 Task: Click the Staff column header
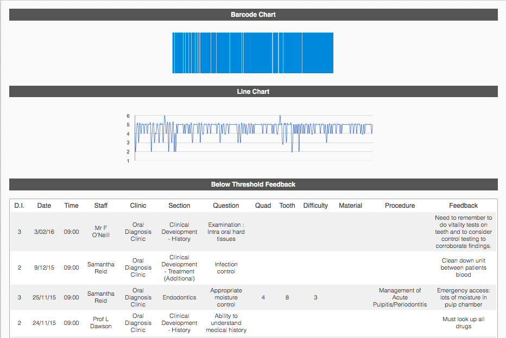[100, 206]
